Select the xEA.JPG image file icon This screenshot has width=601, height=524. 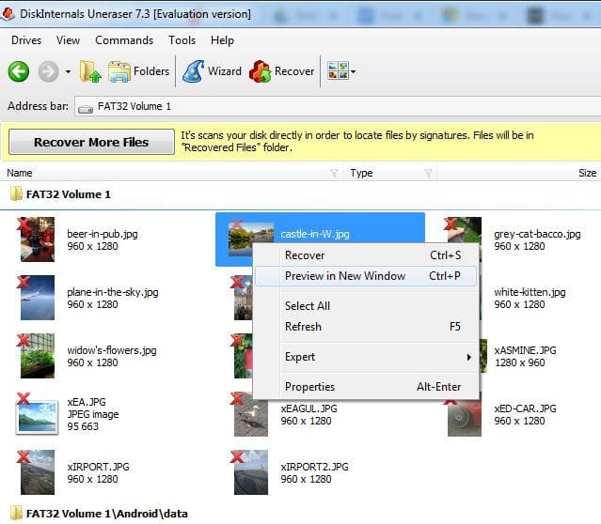(38, 413)
